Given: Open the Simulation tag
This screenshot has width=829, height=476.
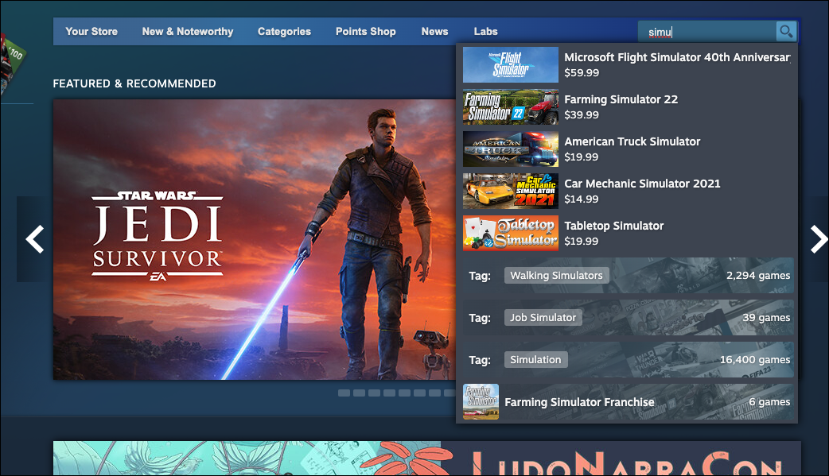Looking at the screenshot, I should point(535,360).
